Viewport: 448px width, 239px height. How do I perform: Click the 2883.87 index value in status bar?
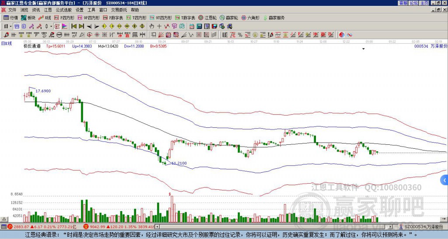(x=21, y=227)
